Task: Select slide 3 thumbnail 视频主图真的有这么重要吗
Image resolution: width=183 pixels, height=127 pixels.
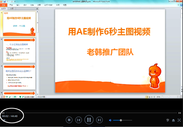Action: pos(19,77)
